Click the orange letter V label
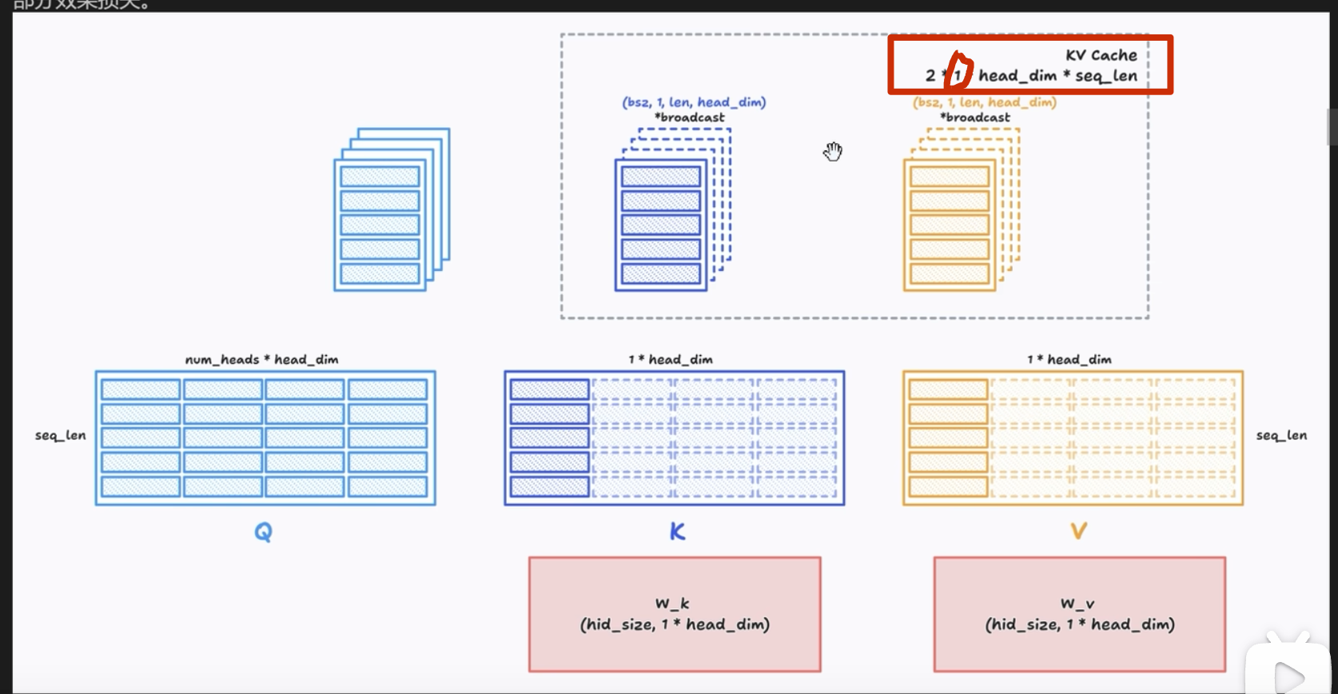 point(1078,532)
